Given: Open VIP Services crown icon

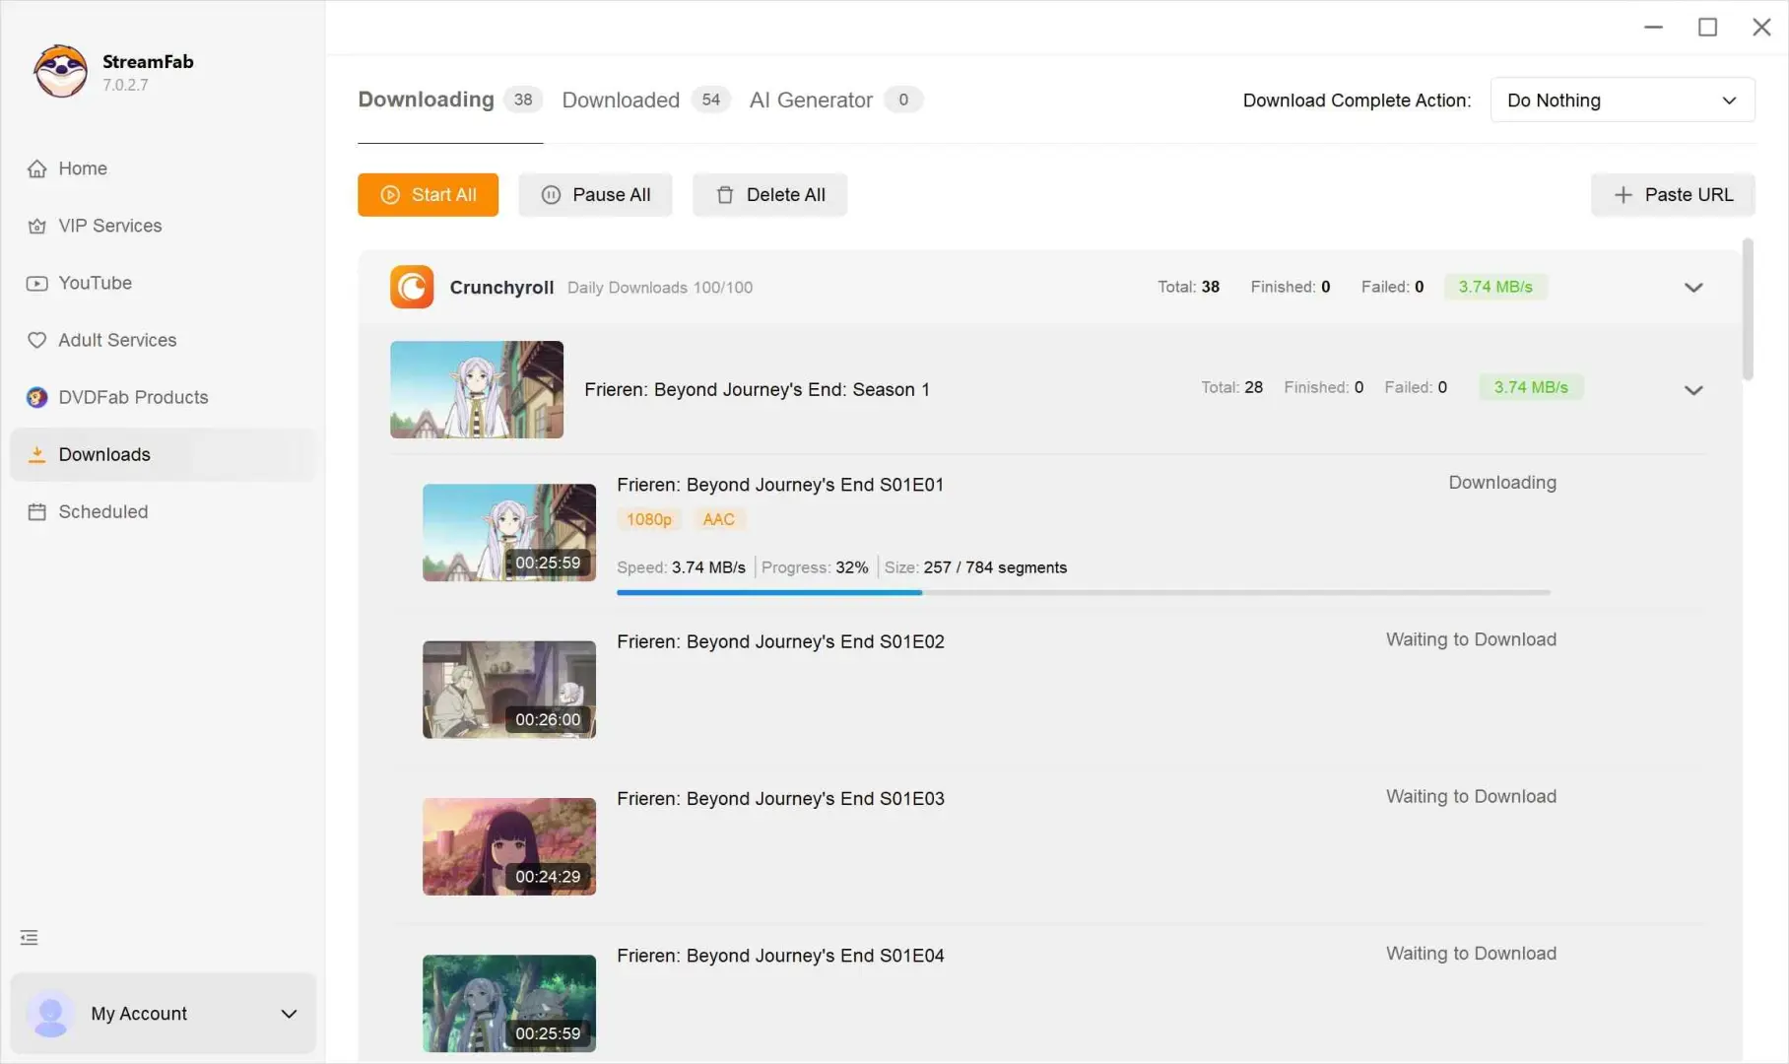Looking at the screenshot, I should (36, 226).
